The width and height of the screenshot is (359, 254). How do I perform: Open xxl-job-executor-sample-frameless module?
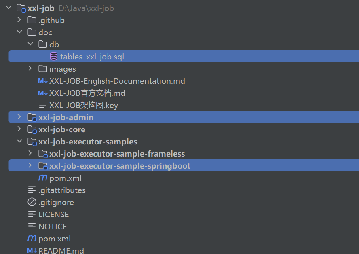pos(116,153)
